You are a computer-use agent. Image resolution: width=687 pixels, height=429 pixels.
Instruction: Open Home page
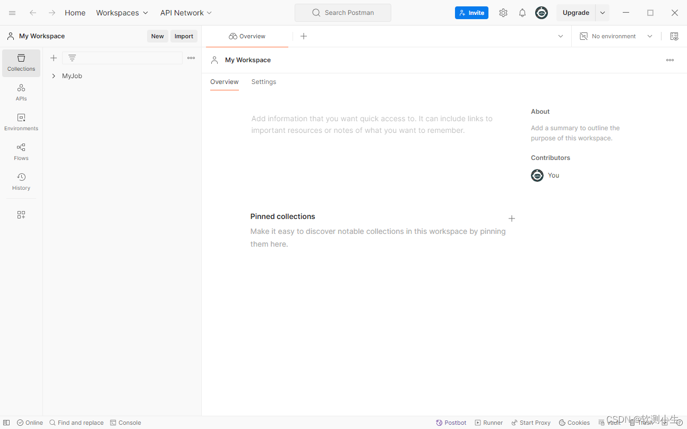pyautogui.click(x=75, y=13)
